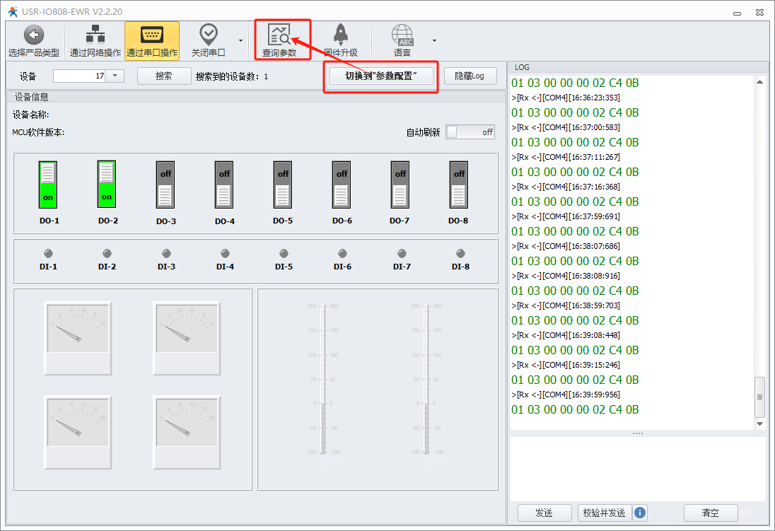
Task: Turn off the DO-1 switch
Action: pyautogui.click(x=48, y=185)
